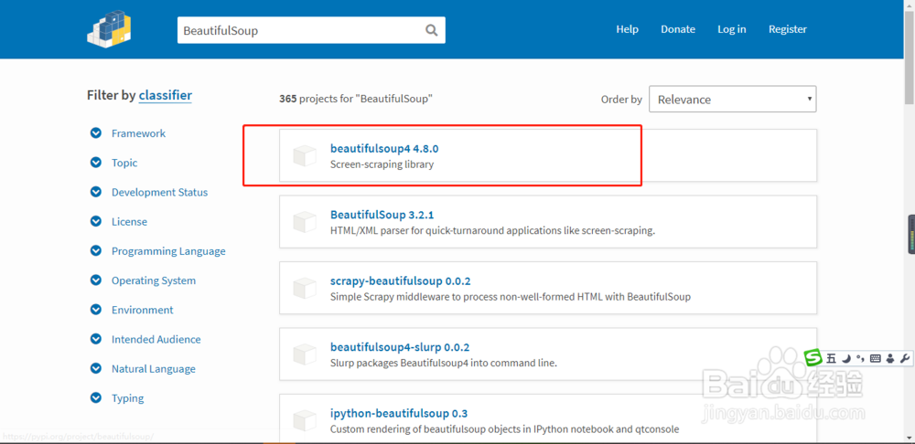Expand the Intended Audience chevron

[96, 339]
